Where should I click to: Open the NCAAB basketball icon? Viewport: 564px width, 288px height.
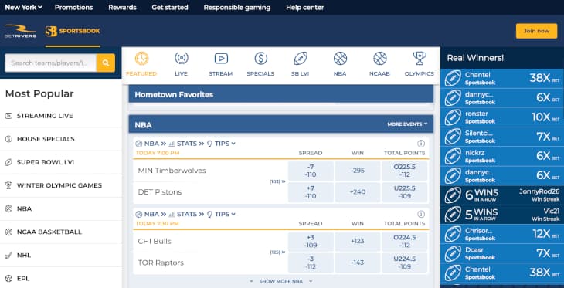380,59
